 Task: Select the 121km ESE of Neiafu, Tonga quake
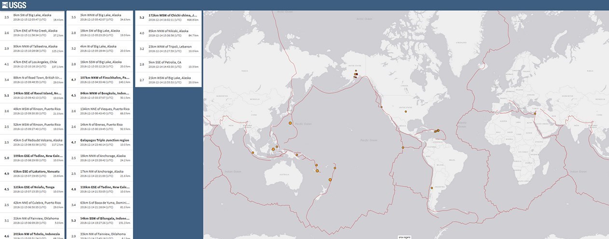coord(33,189)
